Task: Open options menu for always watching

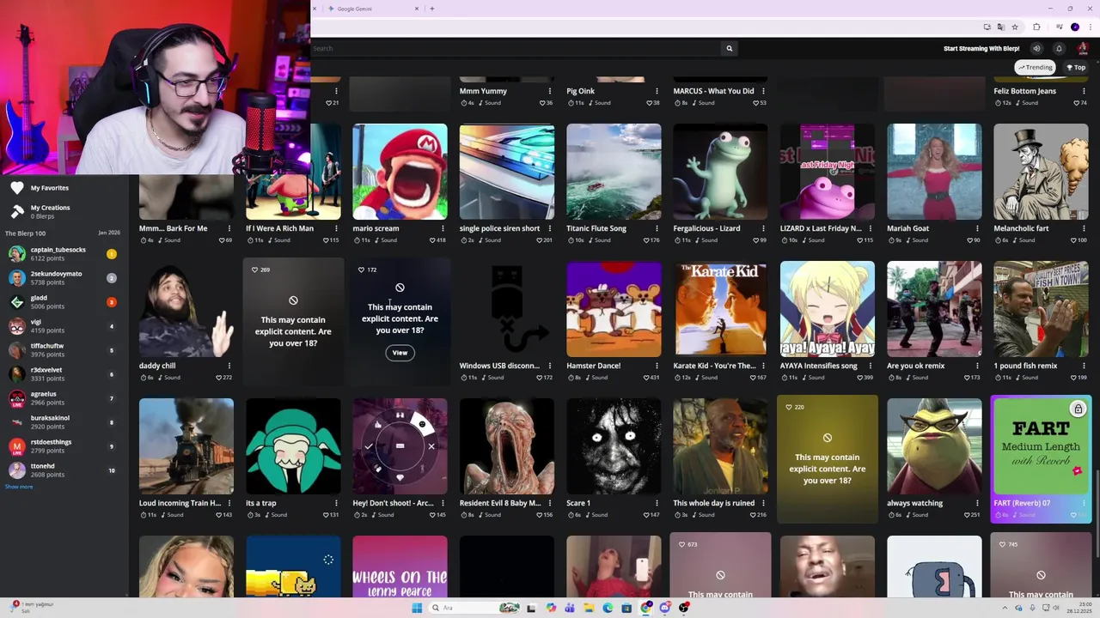Action: [977, 503]
